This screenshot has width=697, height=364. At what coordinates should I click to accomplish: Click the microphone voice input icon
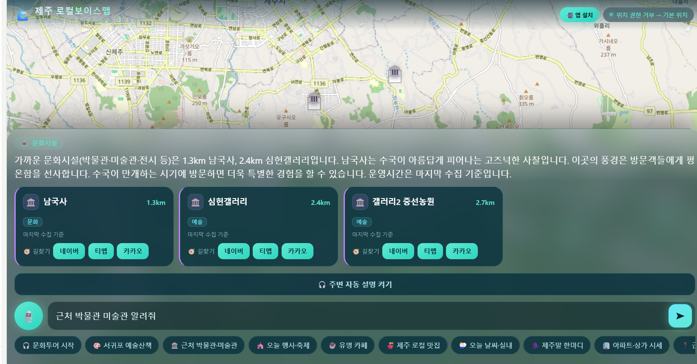(x=28, y=316)
